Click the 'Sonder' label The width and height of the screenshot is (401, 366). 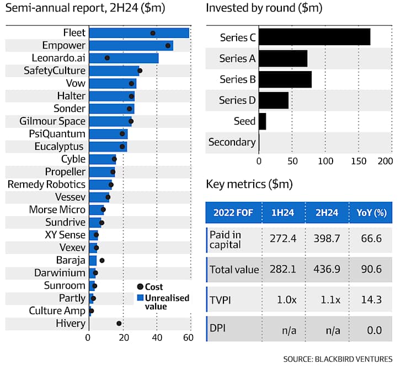pos(69,109)
